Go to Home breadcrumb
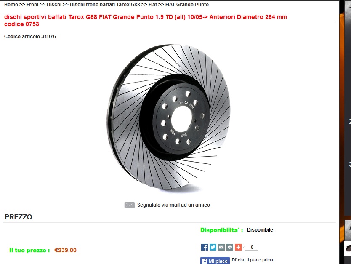The width and height of the screenshot is (351, 264). (x=11, y=5)
